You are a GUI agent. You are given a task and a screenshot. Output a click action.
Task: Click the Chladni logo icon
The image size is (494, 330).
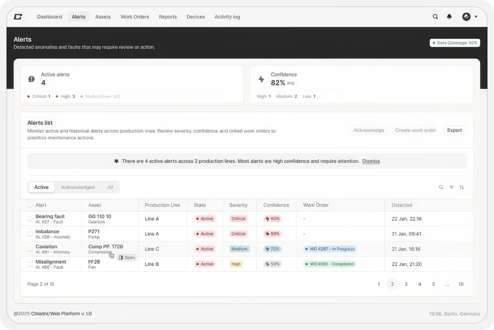[18, 17]
